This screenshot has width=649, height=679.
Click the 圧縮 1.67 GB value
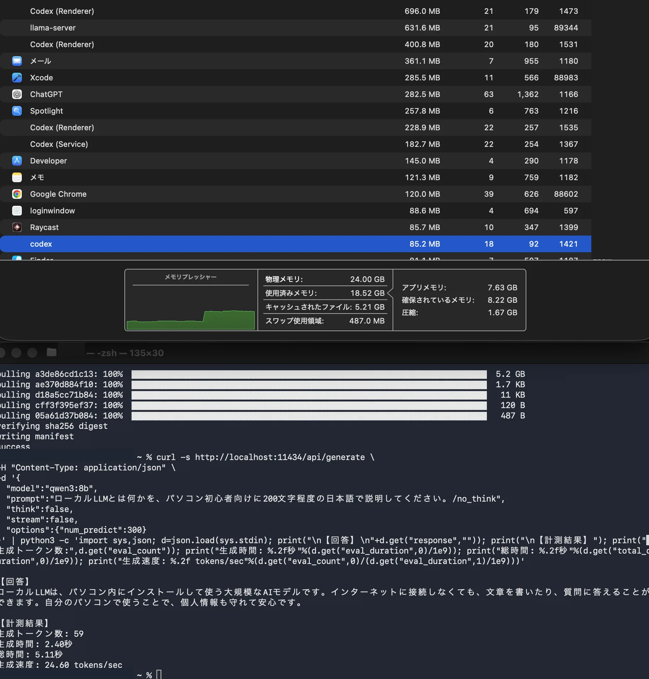pyautogui.click(x=502, y=312)
